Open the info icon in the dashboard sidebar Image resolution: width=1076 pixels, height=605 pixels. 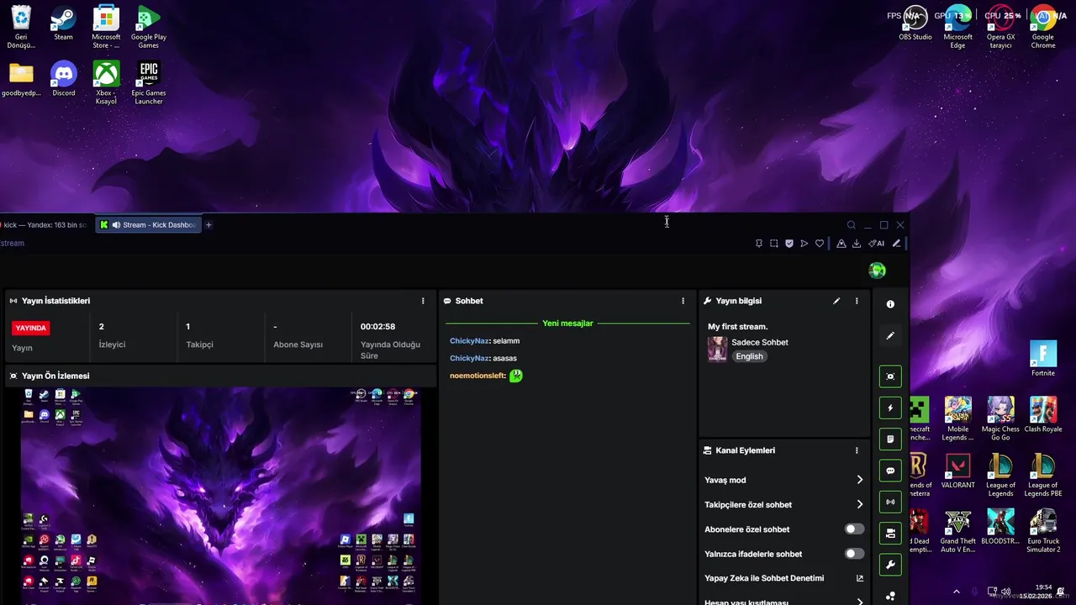pyautogui.click(x=890, y=304)
